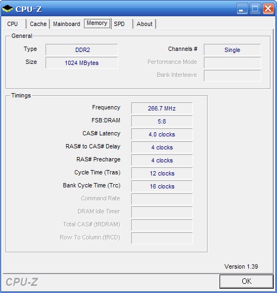Click the RAS# Precharge label
Viewport: 277px width, 293px height.
pos(98,159)
